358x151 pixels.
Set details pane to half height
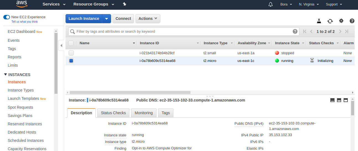coord(339,100)
